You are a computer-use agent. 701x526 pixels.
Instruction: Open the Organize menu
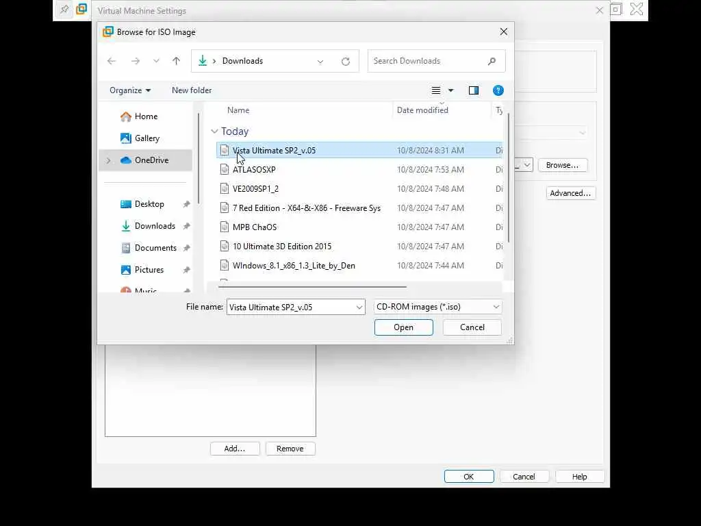point(129,90)
